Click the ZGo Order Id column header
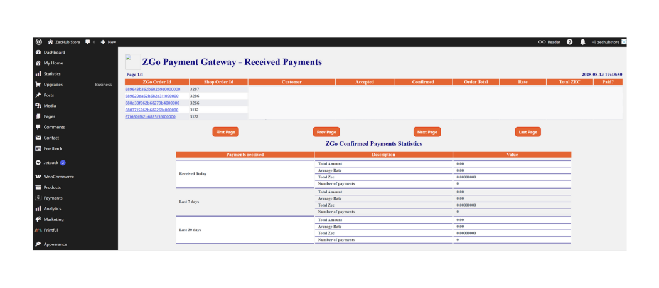This screenshot has width=659, height=288. pos(157,82)
